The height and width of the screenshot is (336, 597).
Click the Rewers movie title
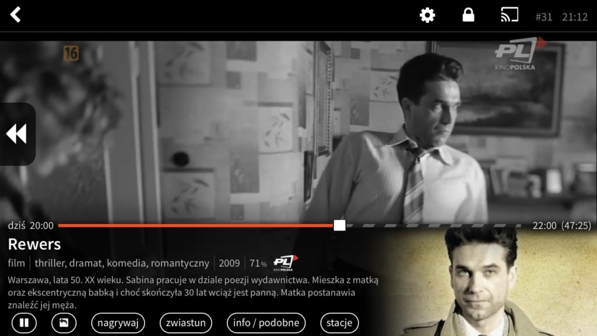pos(35,244)
